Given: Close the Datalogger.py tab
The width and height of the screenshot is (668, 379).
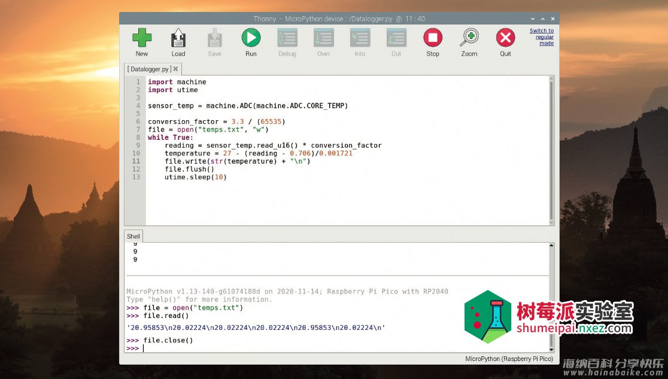Looking at the screenshot, I should click(x=175, y=69).
